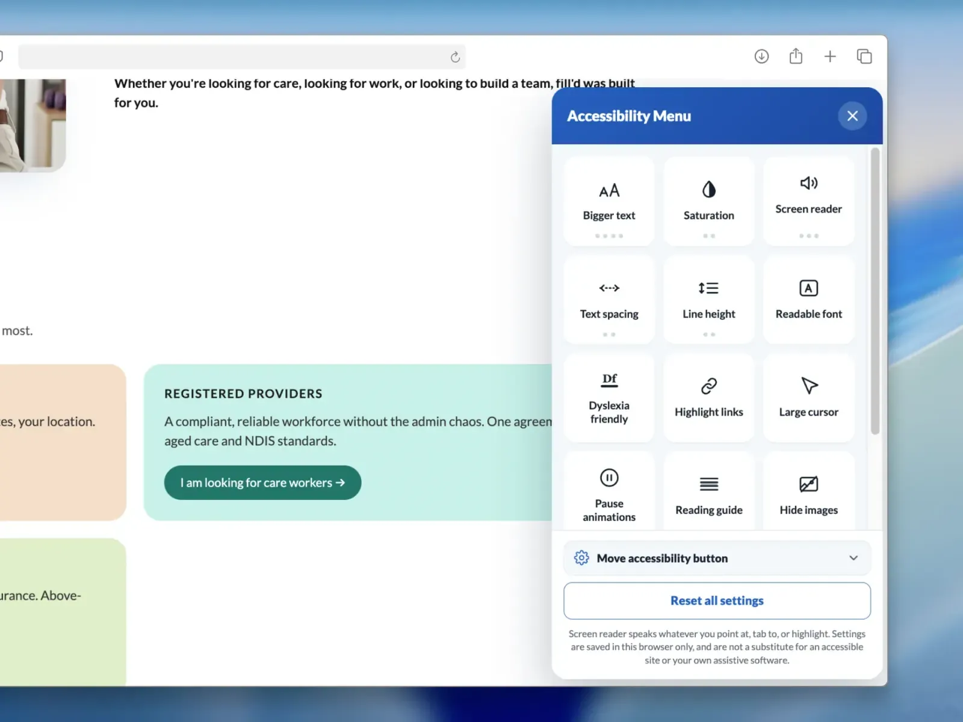Click the screen reader disclaimer text

point(717,647)
